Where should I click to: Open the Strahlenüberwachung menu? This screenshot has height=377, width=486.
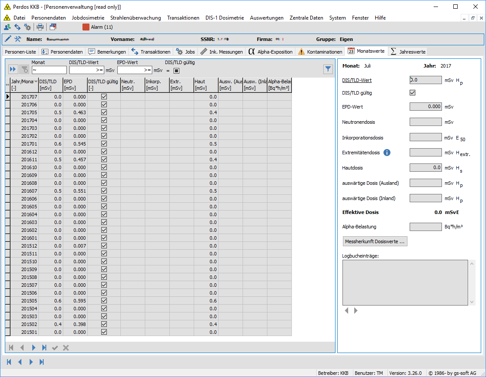(x=135, y=17)
